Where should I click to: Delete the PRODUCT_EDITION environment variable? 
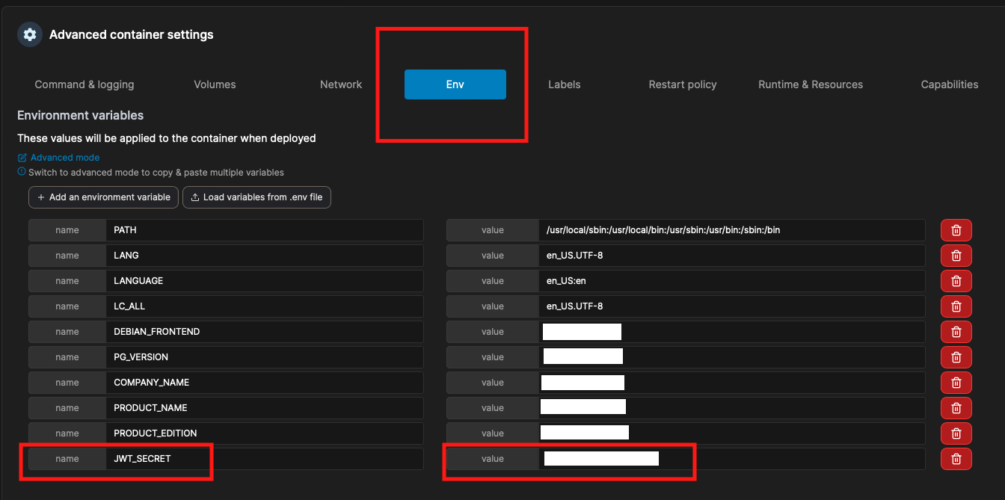[956, 433]
